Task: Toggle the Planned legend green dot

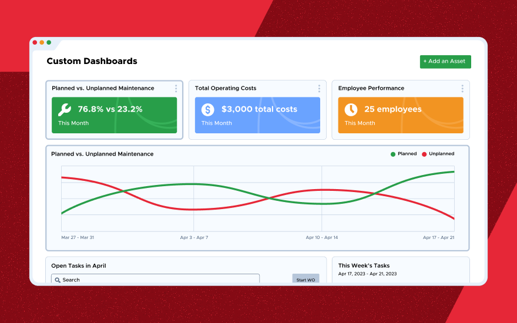Action: point(393,154)
